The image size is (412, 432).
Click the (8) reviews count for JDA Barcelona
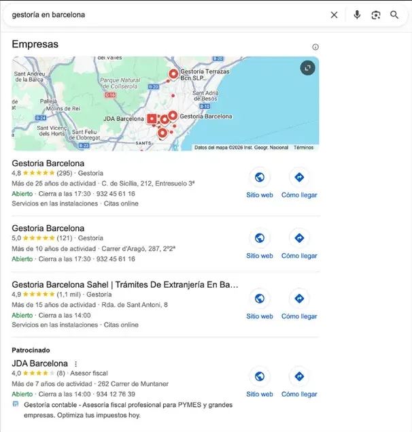61,373
